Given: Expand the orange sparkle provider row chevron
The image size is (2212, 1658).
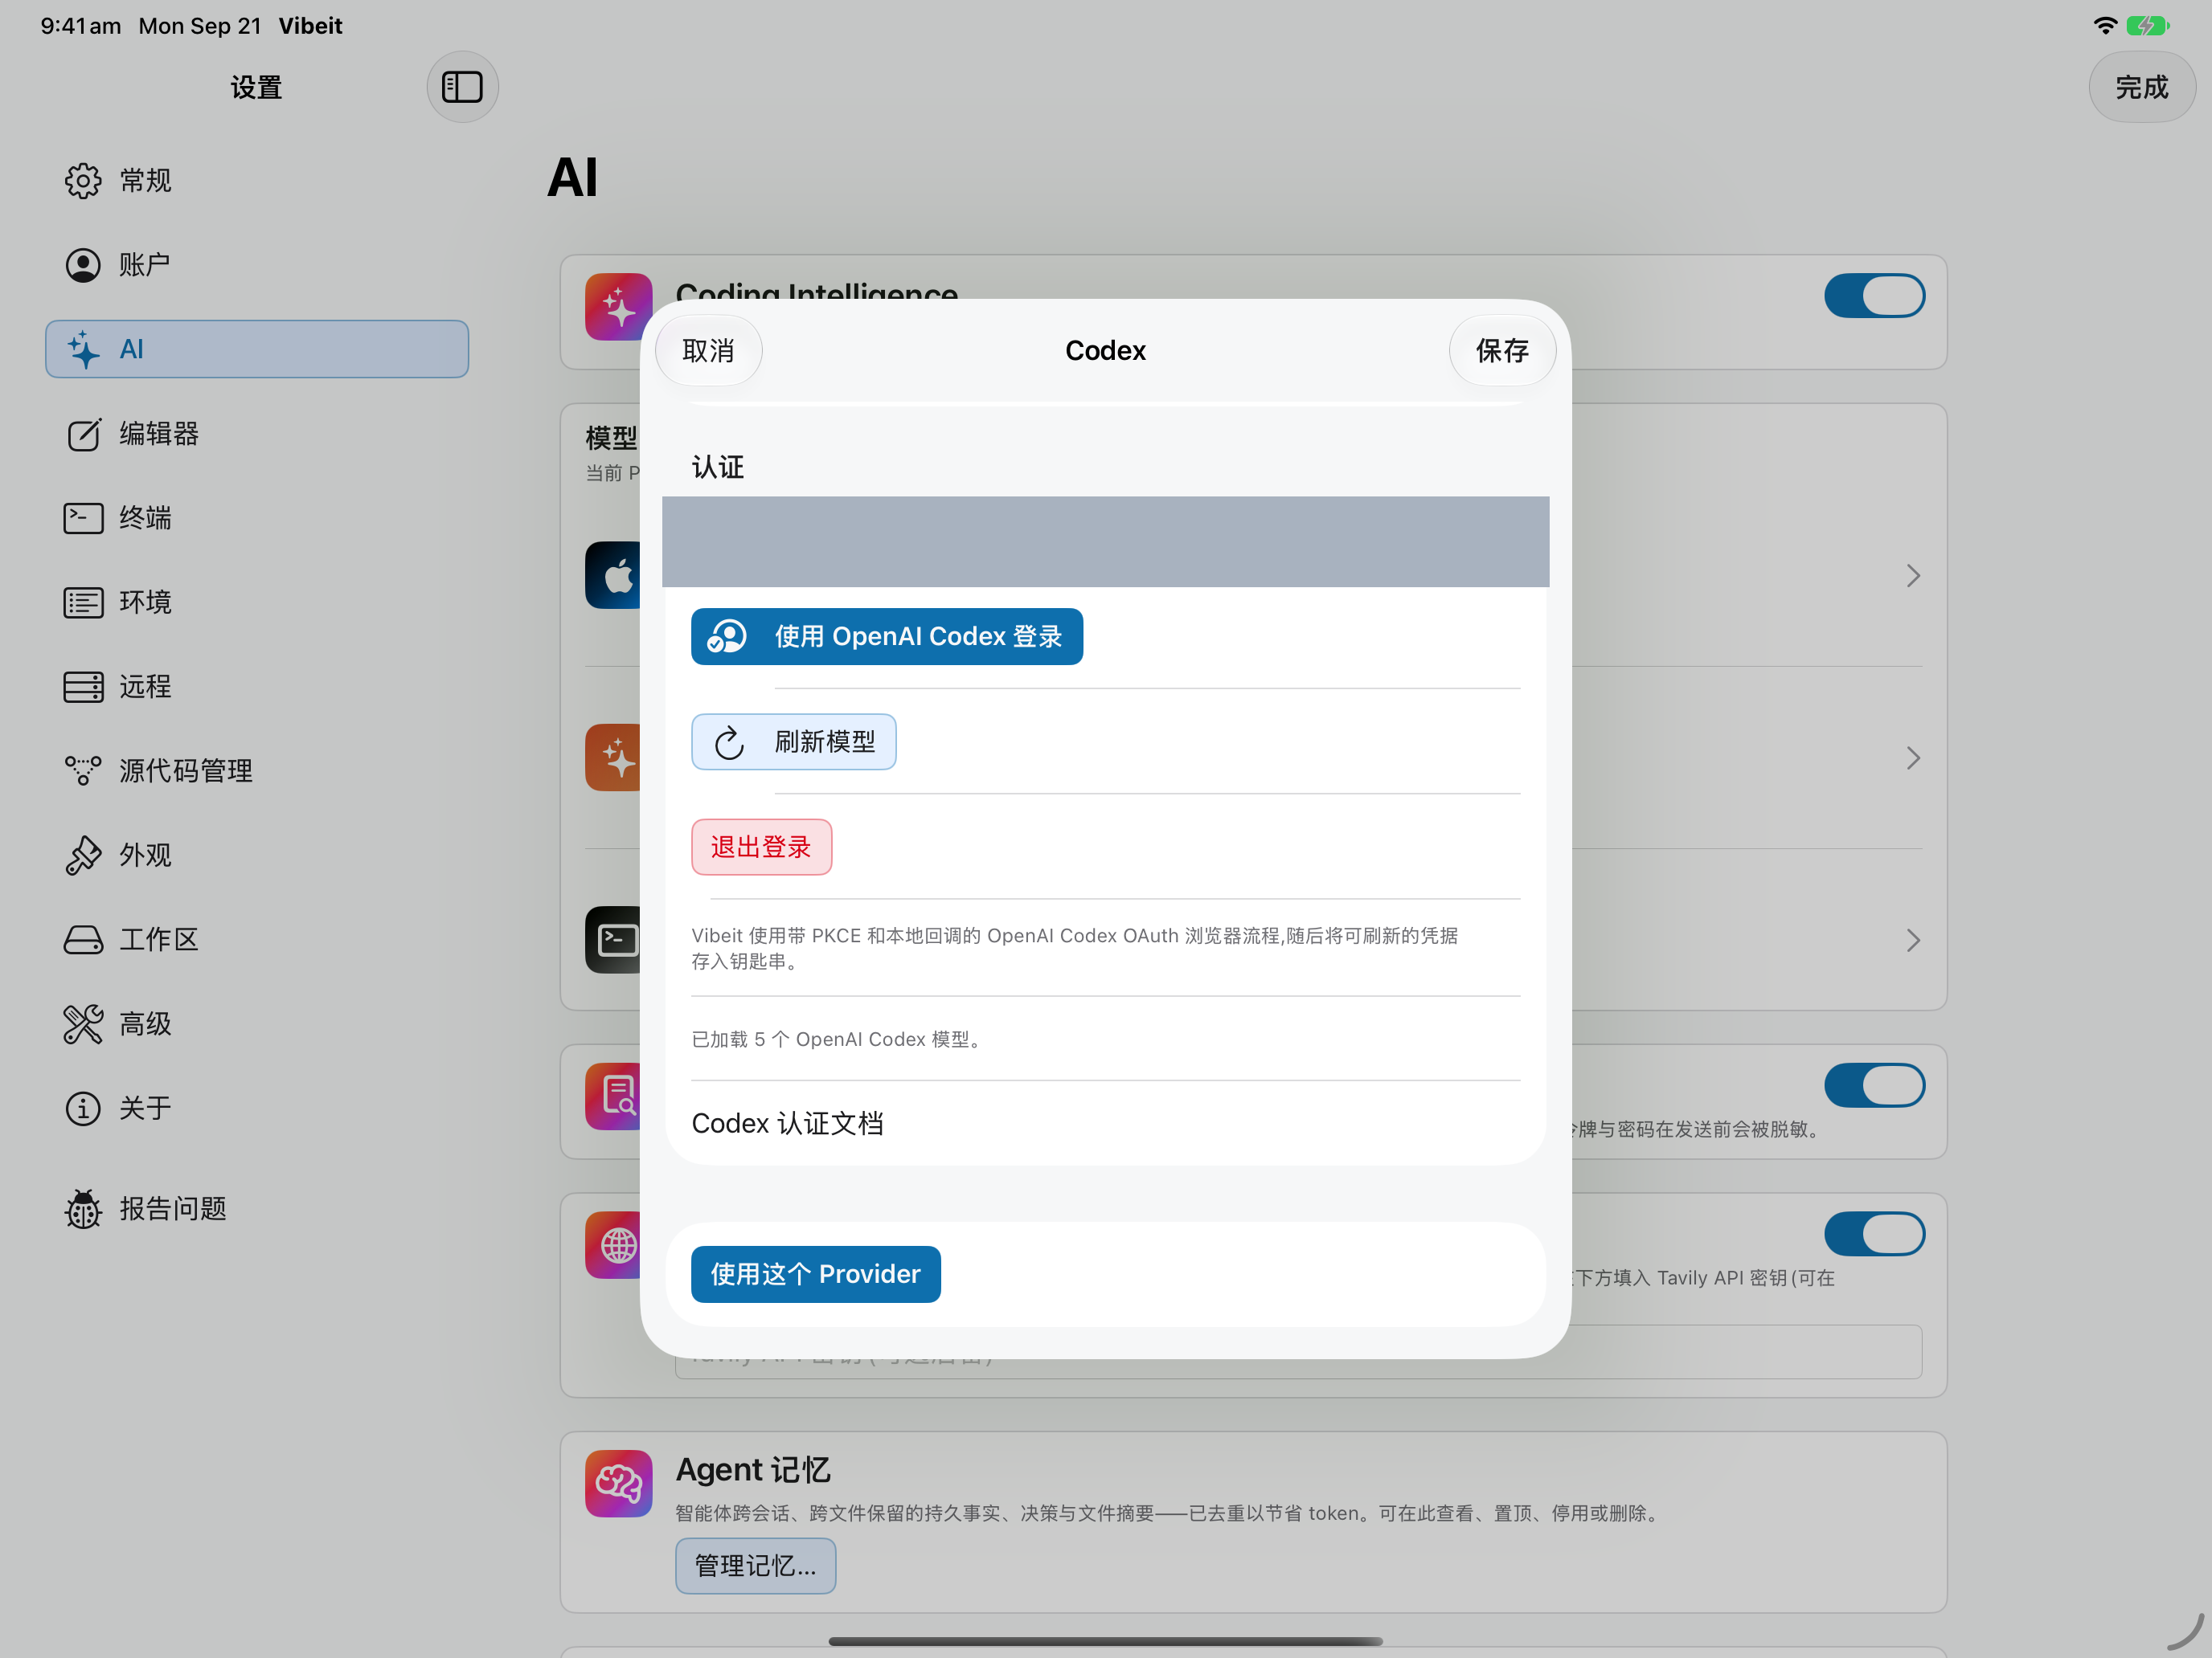Looking at the screenshot, I should 1913,758.
